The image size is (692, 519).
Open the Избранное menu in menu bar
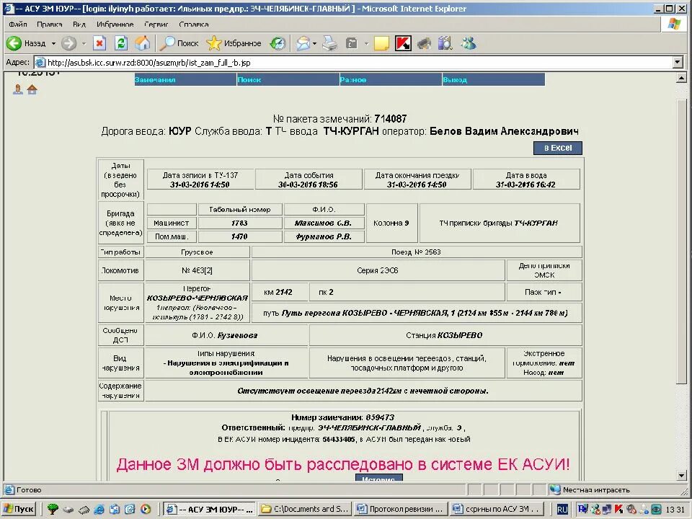(115, 25)
